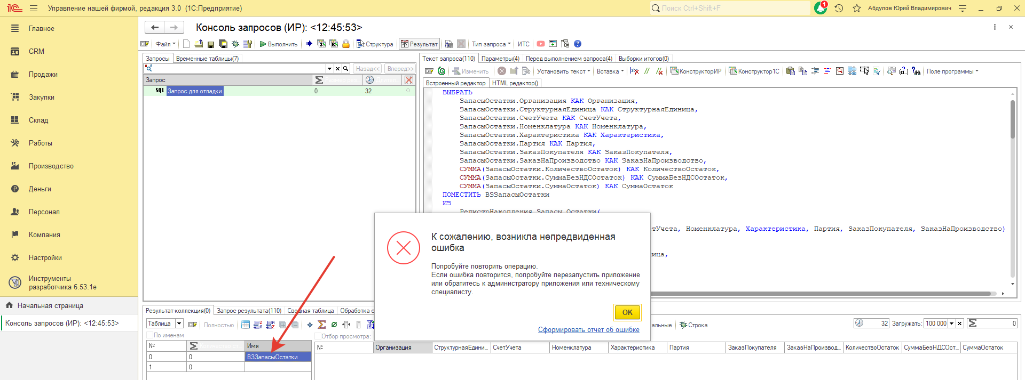The image size is (1025, 380).
Task: Click the Выполнить run button
Action: 279,44
